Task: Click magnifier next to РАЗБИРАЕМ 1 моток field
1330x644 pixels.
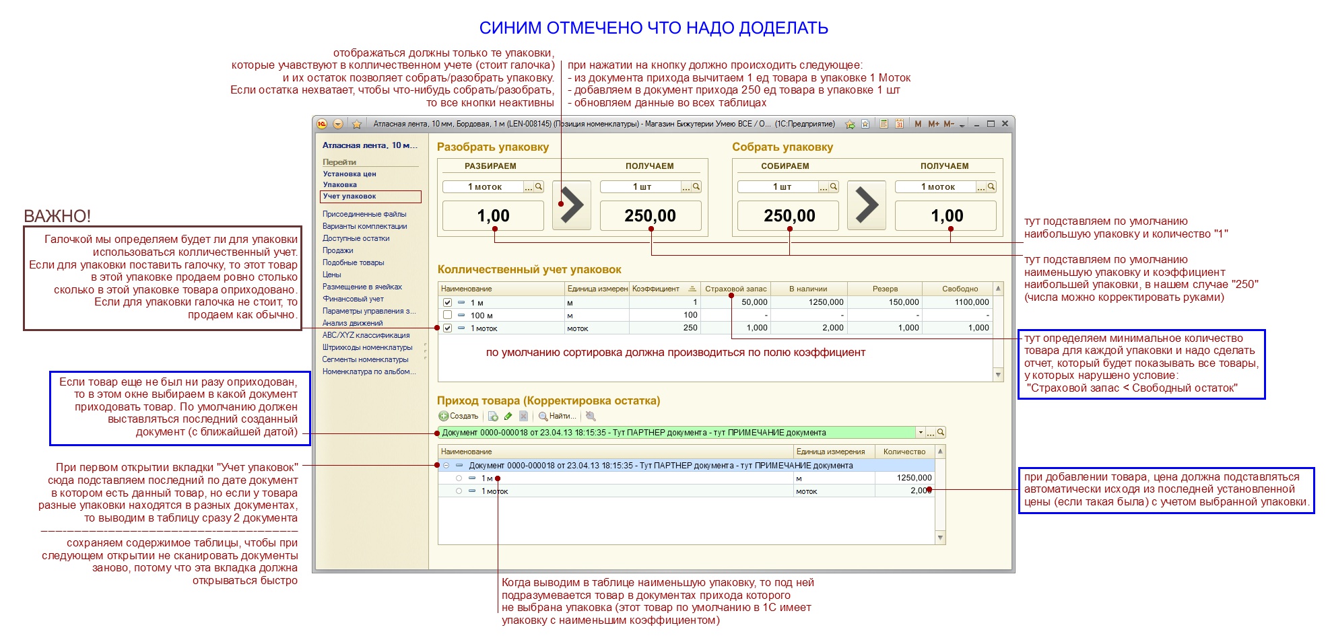Action: 539,187
